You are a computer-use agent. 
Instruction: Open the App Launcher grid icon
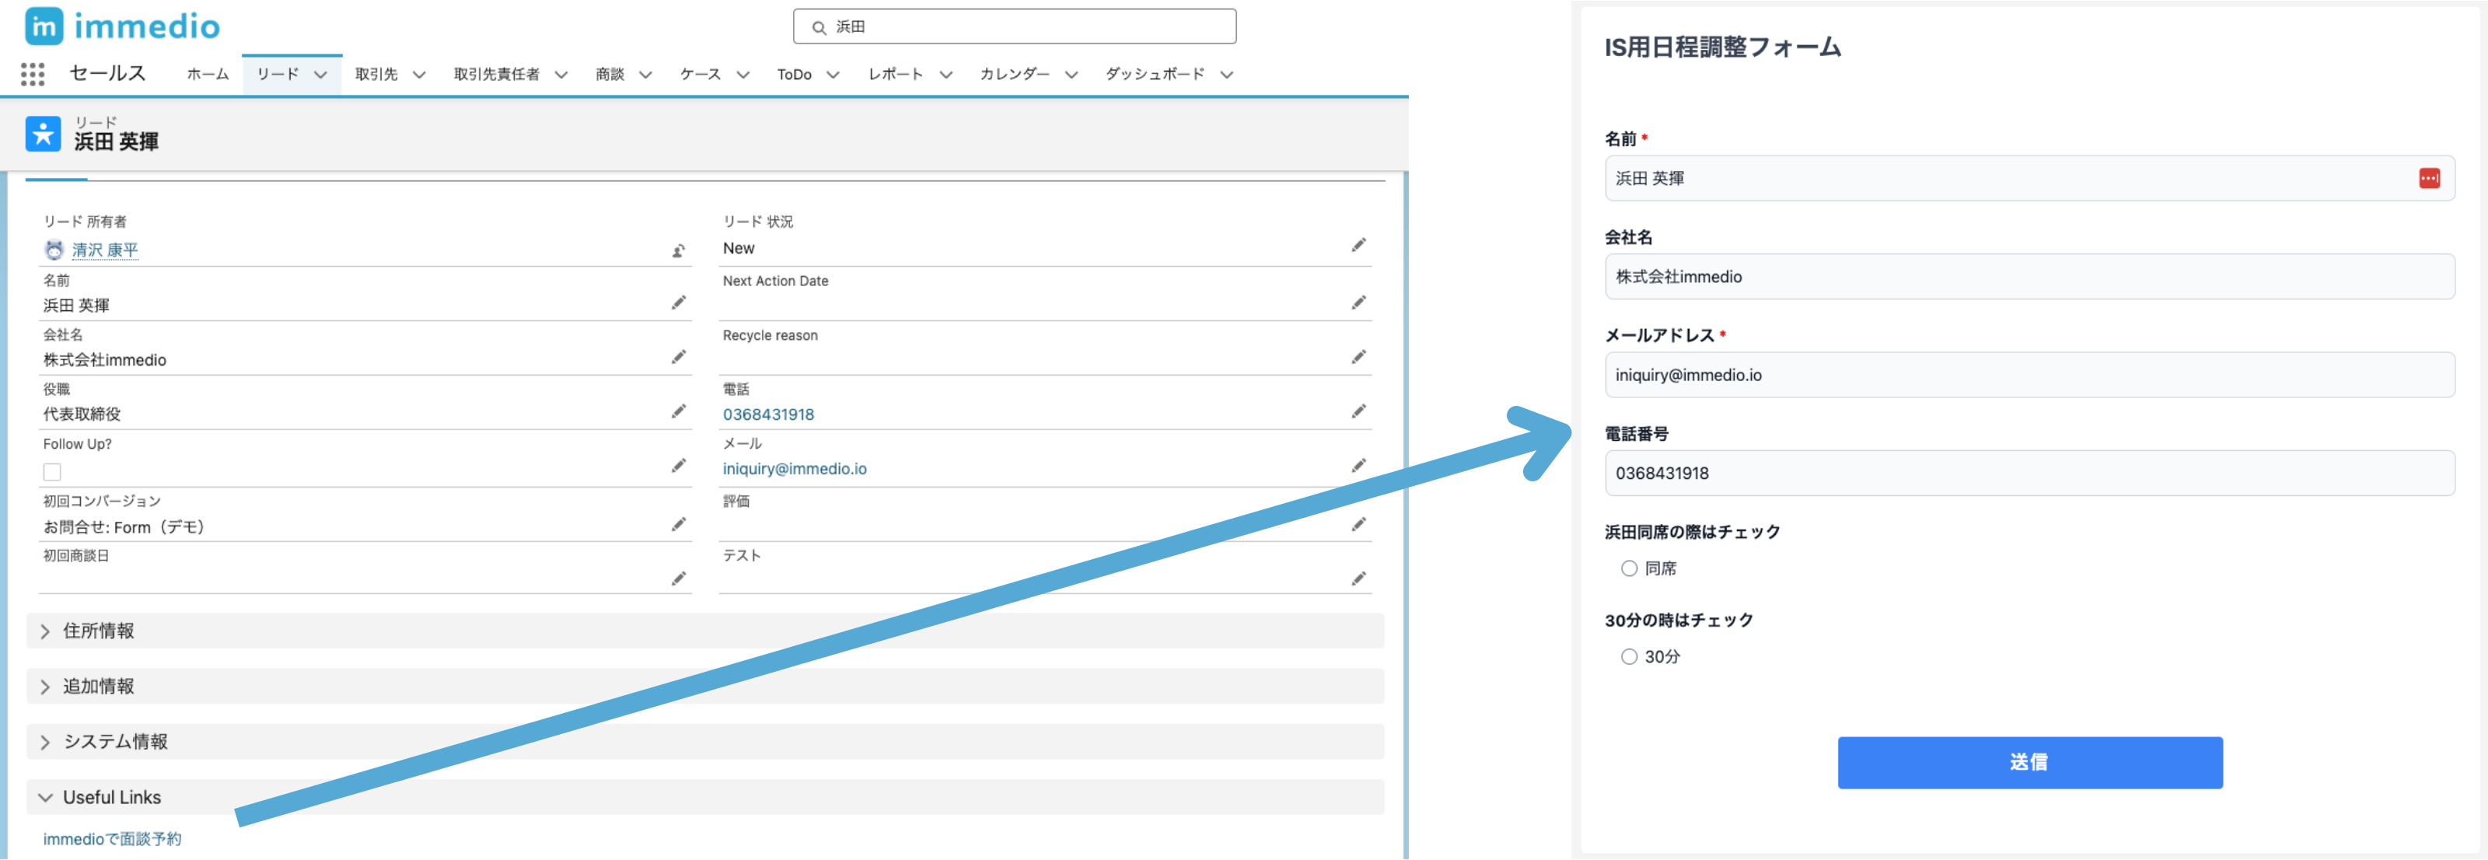33,75
